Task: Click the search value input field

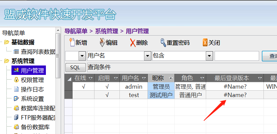Action: (237, 56)
